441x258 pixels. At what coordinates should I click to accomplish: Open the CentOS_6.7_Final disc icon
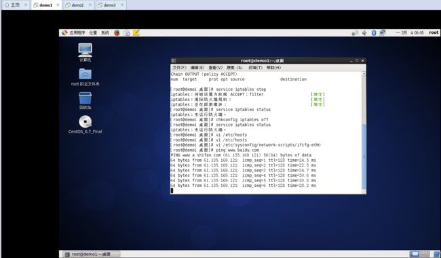tap(85, 125)
